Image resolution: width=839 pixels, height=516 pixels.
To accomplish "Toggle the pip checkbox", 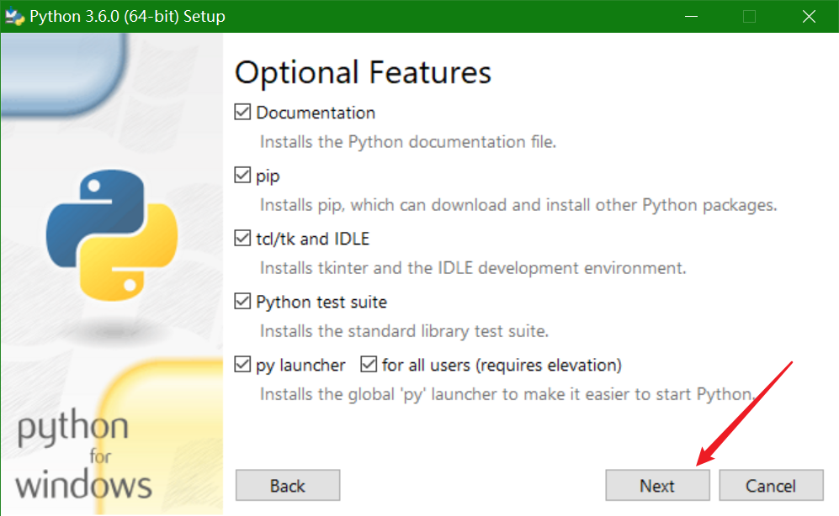I will pyautogui.click(x=243, y=176).
